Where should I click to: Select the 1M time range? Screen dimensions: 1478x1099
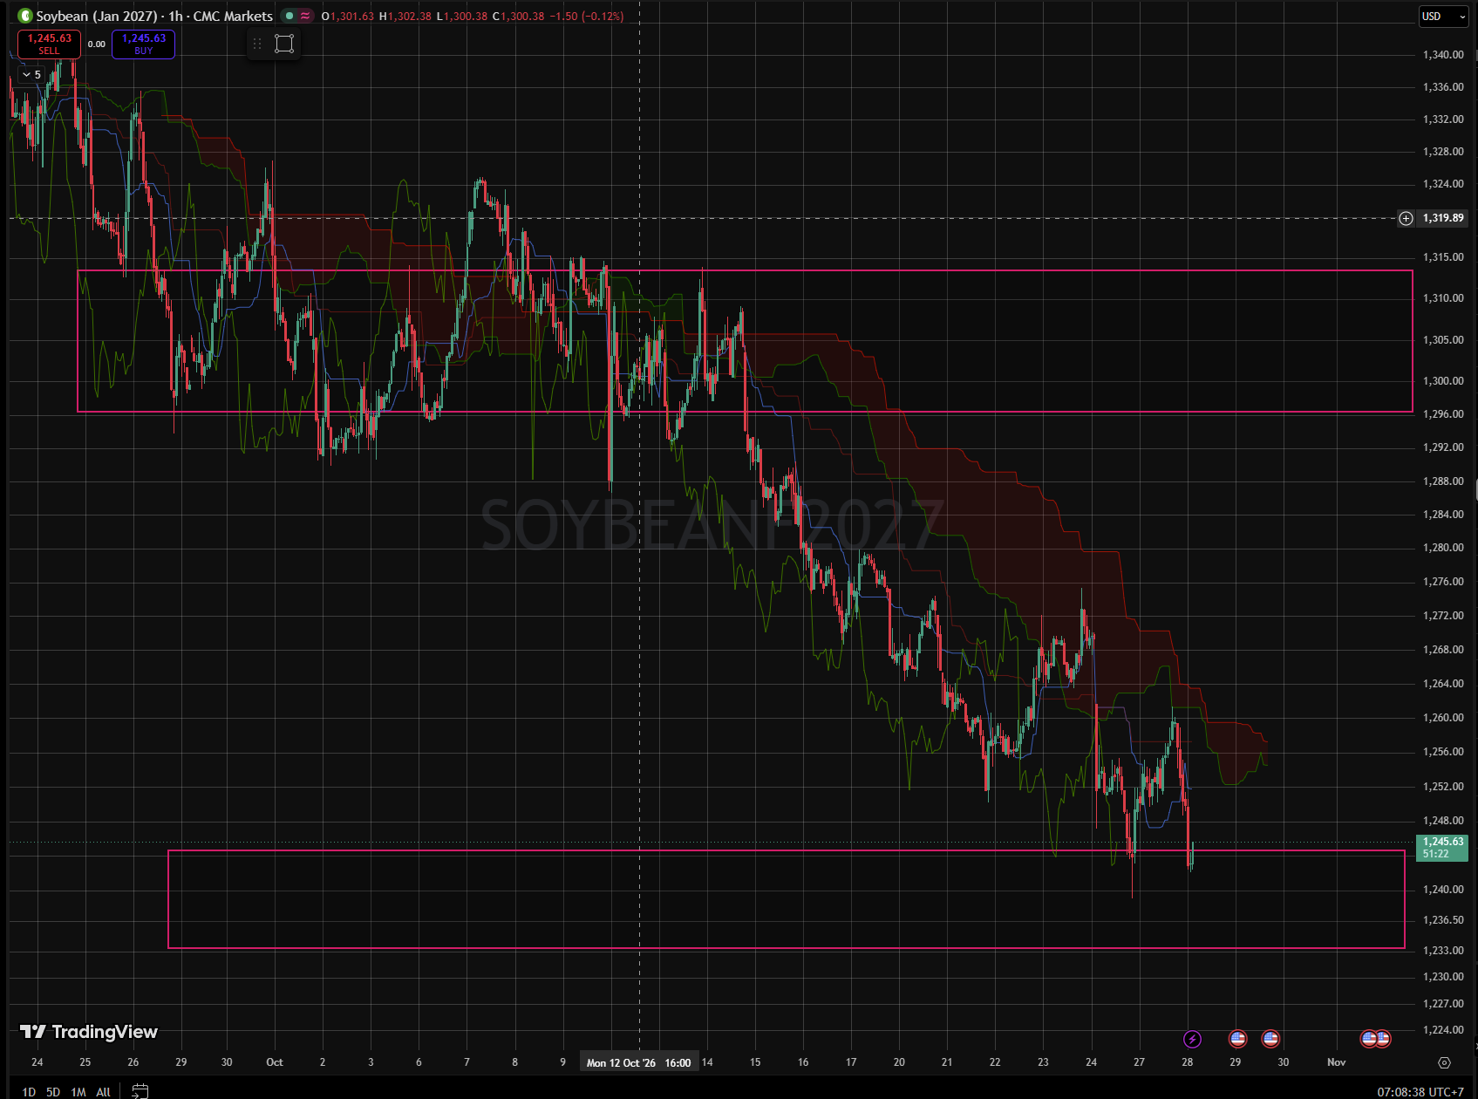click(x=78, y=1091)
